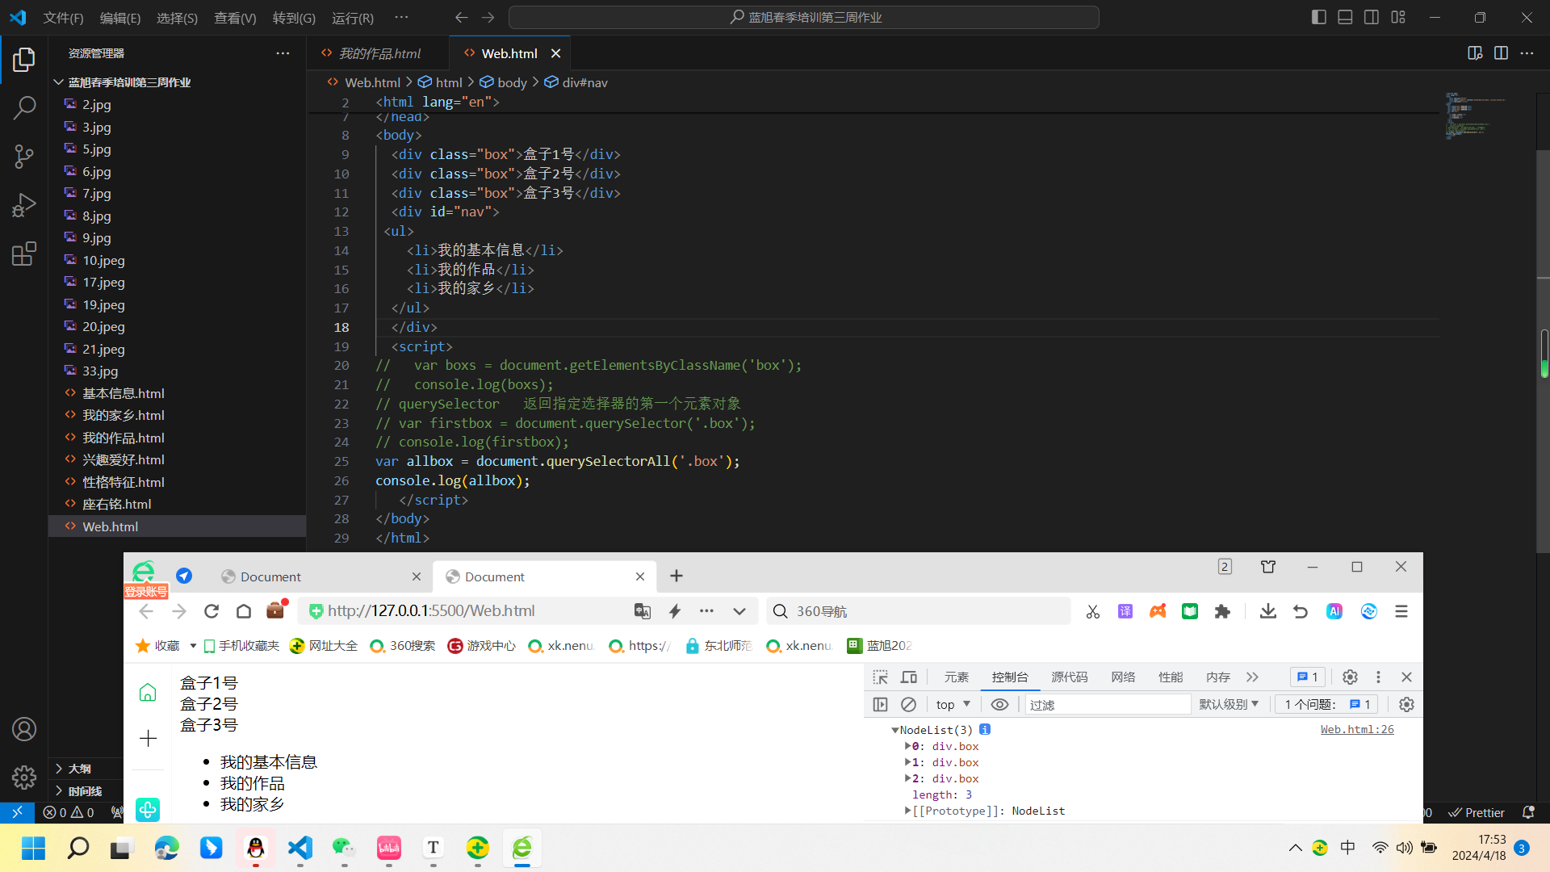Viewport: 1550px width, 872px height.
Task: Toggle the eye icon in DevTools toolbar
Action: pos(999,704)
